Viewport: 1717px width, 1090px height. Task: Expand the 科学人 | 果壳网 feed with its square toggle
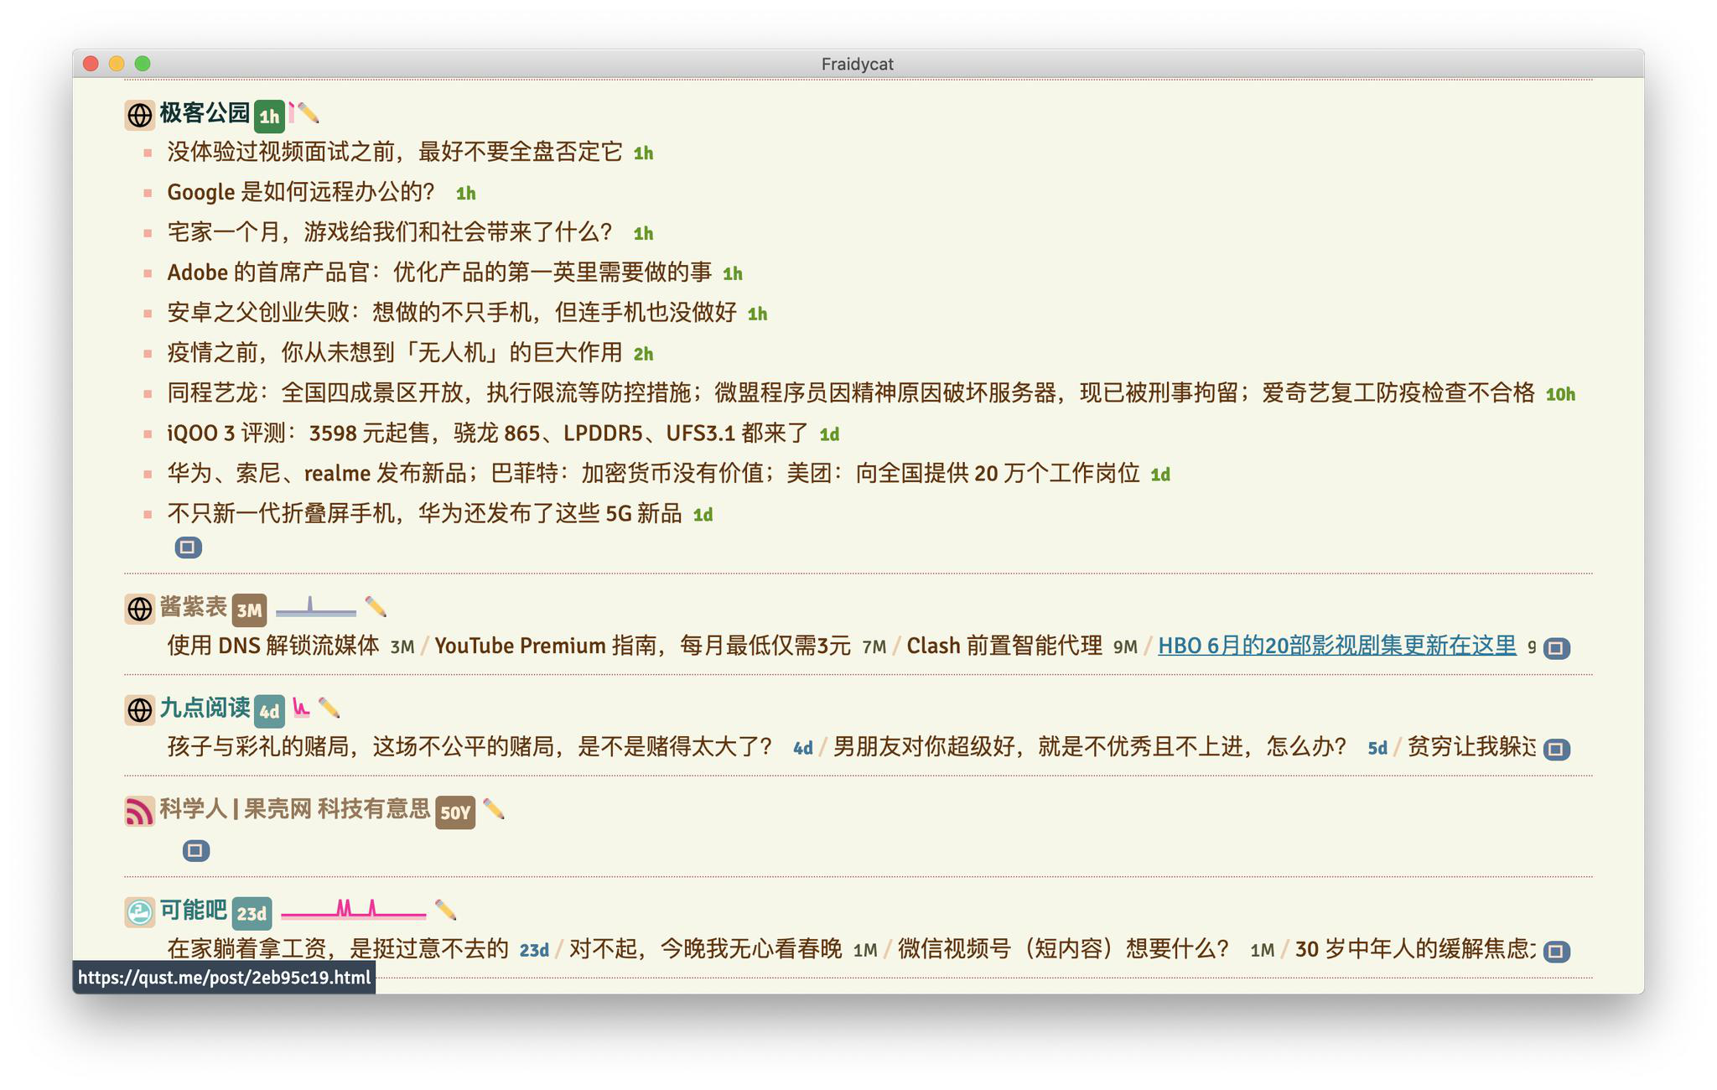(195, 850)
